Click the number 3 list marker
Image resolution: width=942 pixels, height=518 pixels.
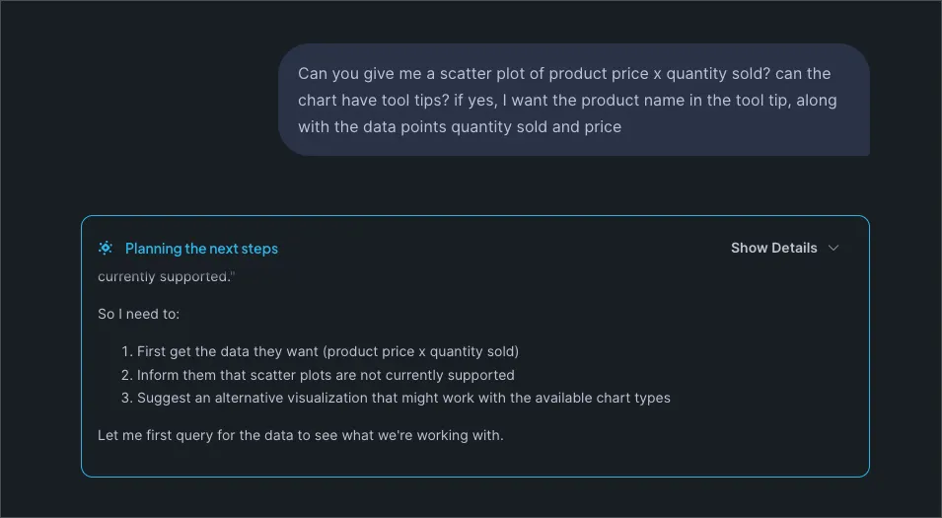[126, 399]
